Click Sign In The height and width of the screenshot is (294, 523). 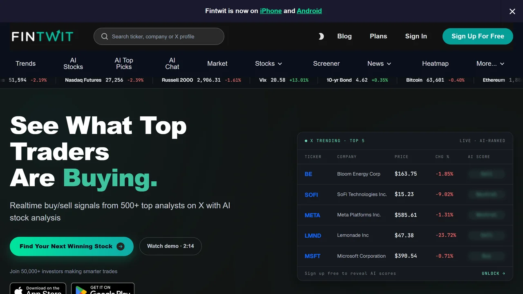416,36
